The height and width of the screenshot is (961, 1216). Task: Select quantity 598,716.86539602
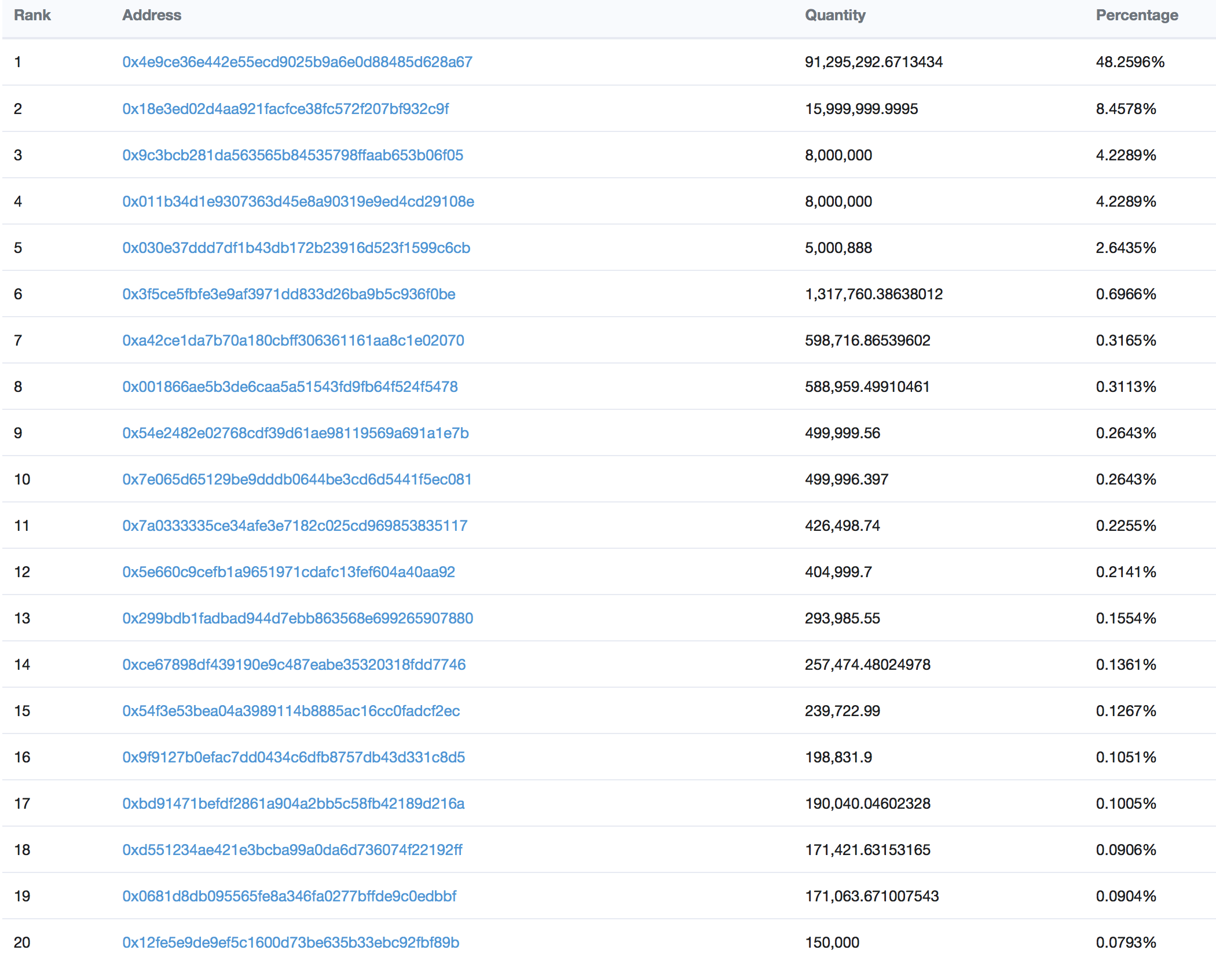coord(867,340)
